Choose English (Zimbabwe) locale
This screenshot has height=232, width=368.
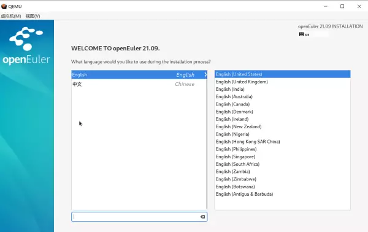coord(282,179)
